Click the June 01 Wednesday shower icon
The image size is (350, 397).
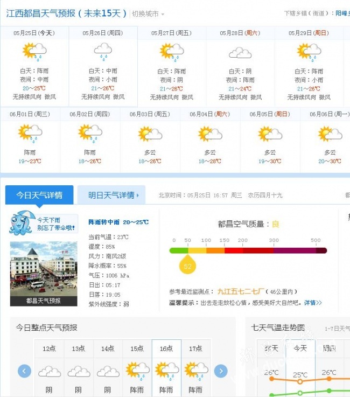pyautogui.click(x=30, y=133)
